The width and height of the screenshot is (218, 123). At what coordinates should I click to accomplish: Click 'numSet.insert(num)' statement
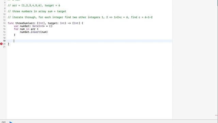(34, 32)
